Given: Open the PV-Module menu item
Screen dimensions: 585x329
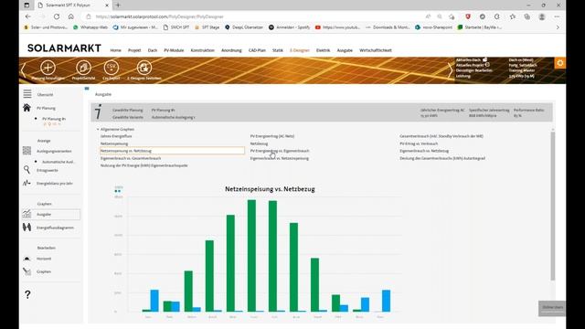Looking at the screenshot, I should (174, 50).
